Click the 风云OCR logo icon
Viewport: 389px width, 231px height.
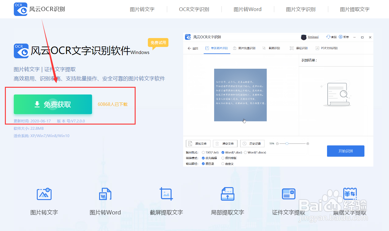pos(20,9)
